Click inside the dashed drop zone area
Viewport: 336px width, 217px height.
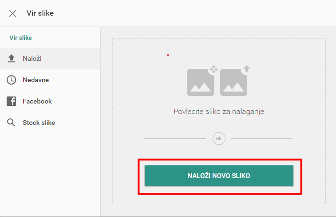tap(219, 121)
